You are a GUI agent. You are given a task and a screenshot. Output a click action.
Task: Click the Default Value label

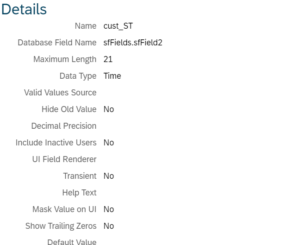[x=72, y=242]
